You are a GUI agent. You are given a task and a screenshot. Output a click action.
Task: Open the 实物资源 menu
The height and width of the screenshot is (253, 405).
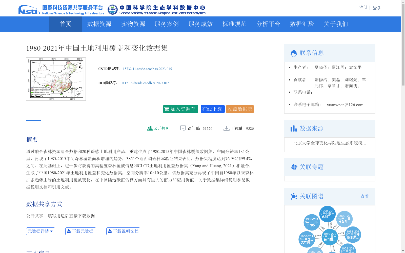pos(133,24)
